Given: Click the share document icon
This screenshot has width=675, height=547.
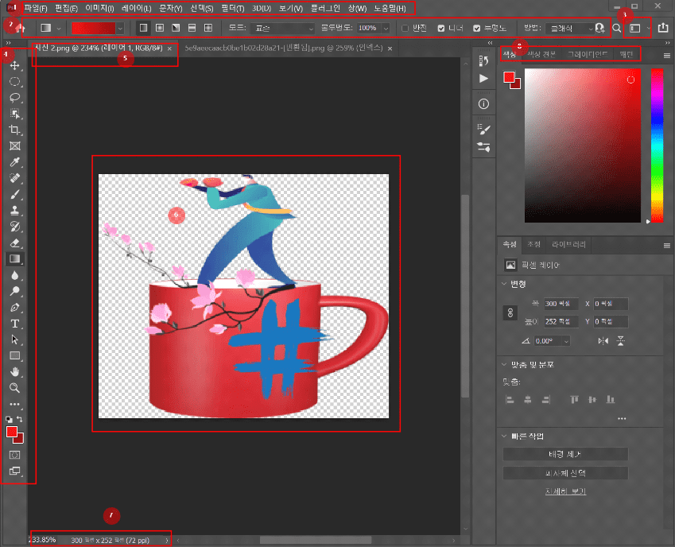Looking at the screenshot, I should tap(663, 28).
